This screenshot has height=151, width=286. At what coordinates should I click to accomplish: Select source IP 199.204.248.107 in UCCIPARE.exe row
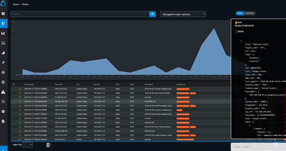[x=61, y=101]
